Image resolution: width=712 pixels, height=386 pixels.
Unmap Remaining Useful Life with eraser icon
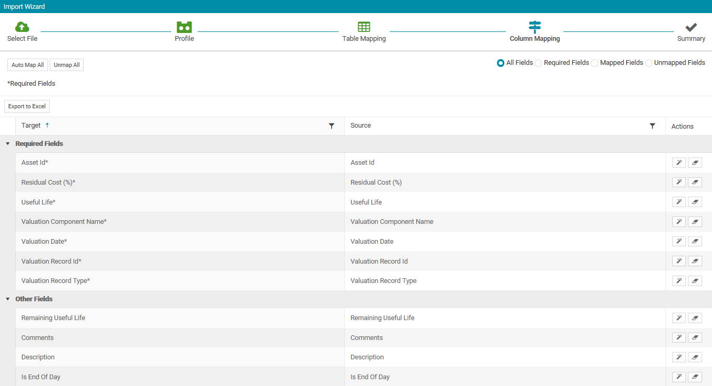point(695,318)
